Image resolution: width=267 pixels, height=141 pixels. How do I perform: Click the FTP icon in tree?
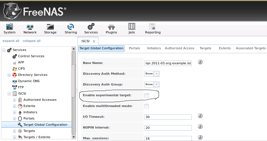[15, 87]
